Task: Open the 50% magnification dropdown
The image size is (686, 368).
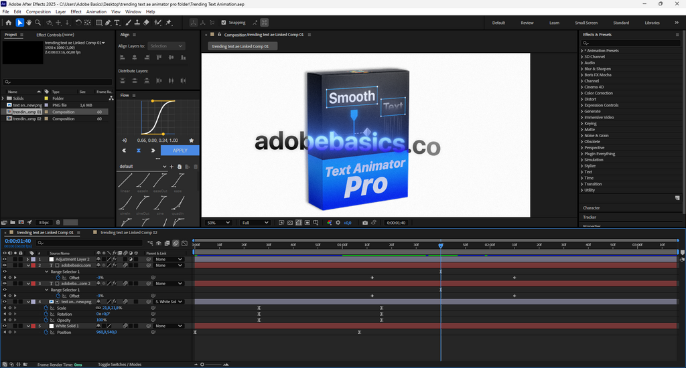Action: click(x=219, y=223)
